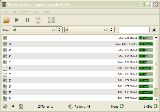Open the View menu
Viewport: 160px width, 112px height.
click(36, 12)
